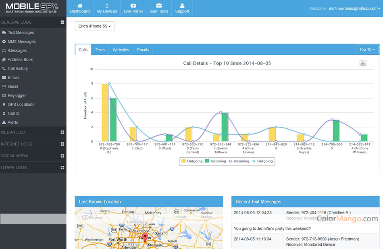
Task: Click the Last Known Location map
Action: (x=149, y=228)
